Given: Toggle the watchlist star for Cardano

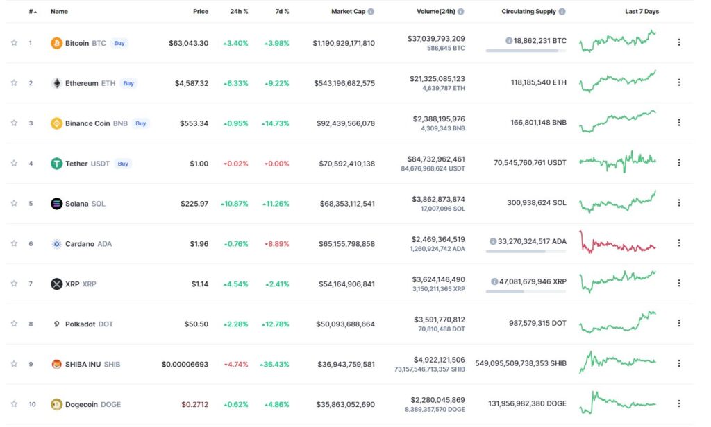Looking at the screenshot, I should 14,243.
